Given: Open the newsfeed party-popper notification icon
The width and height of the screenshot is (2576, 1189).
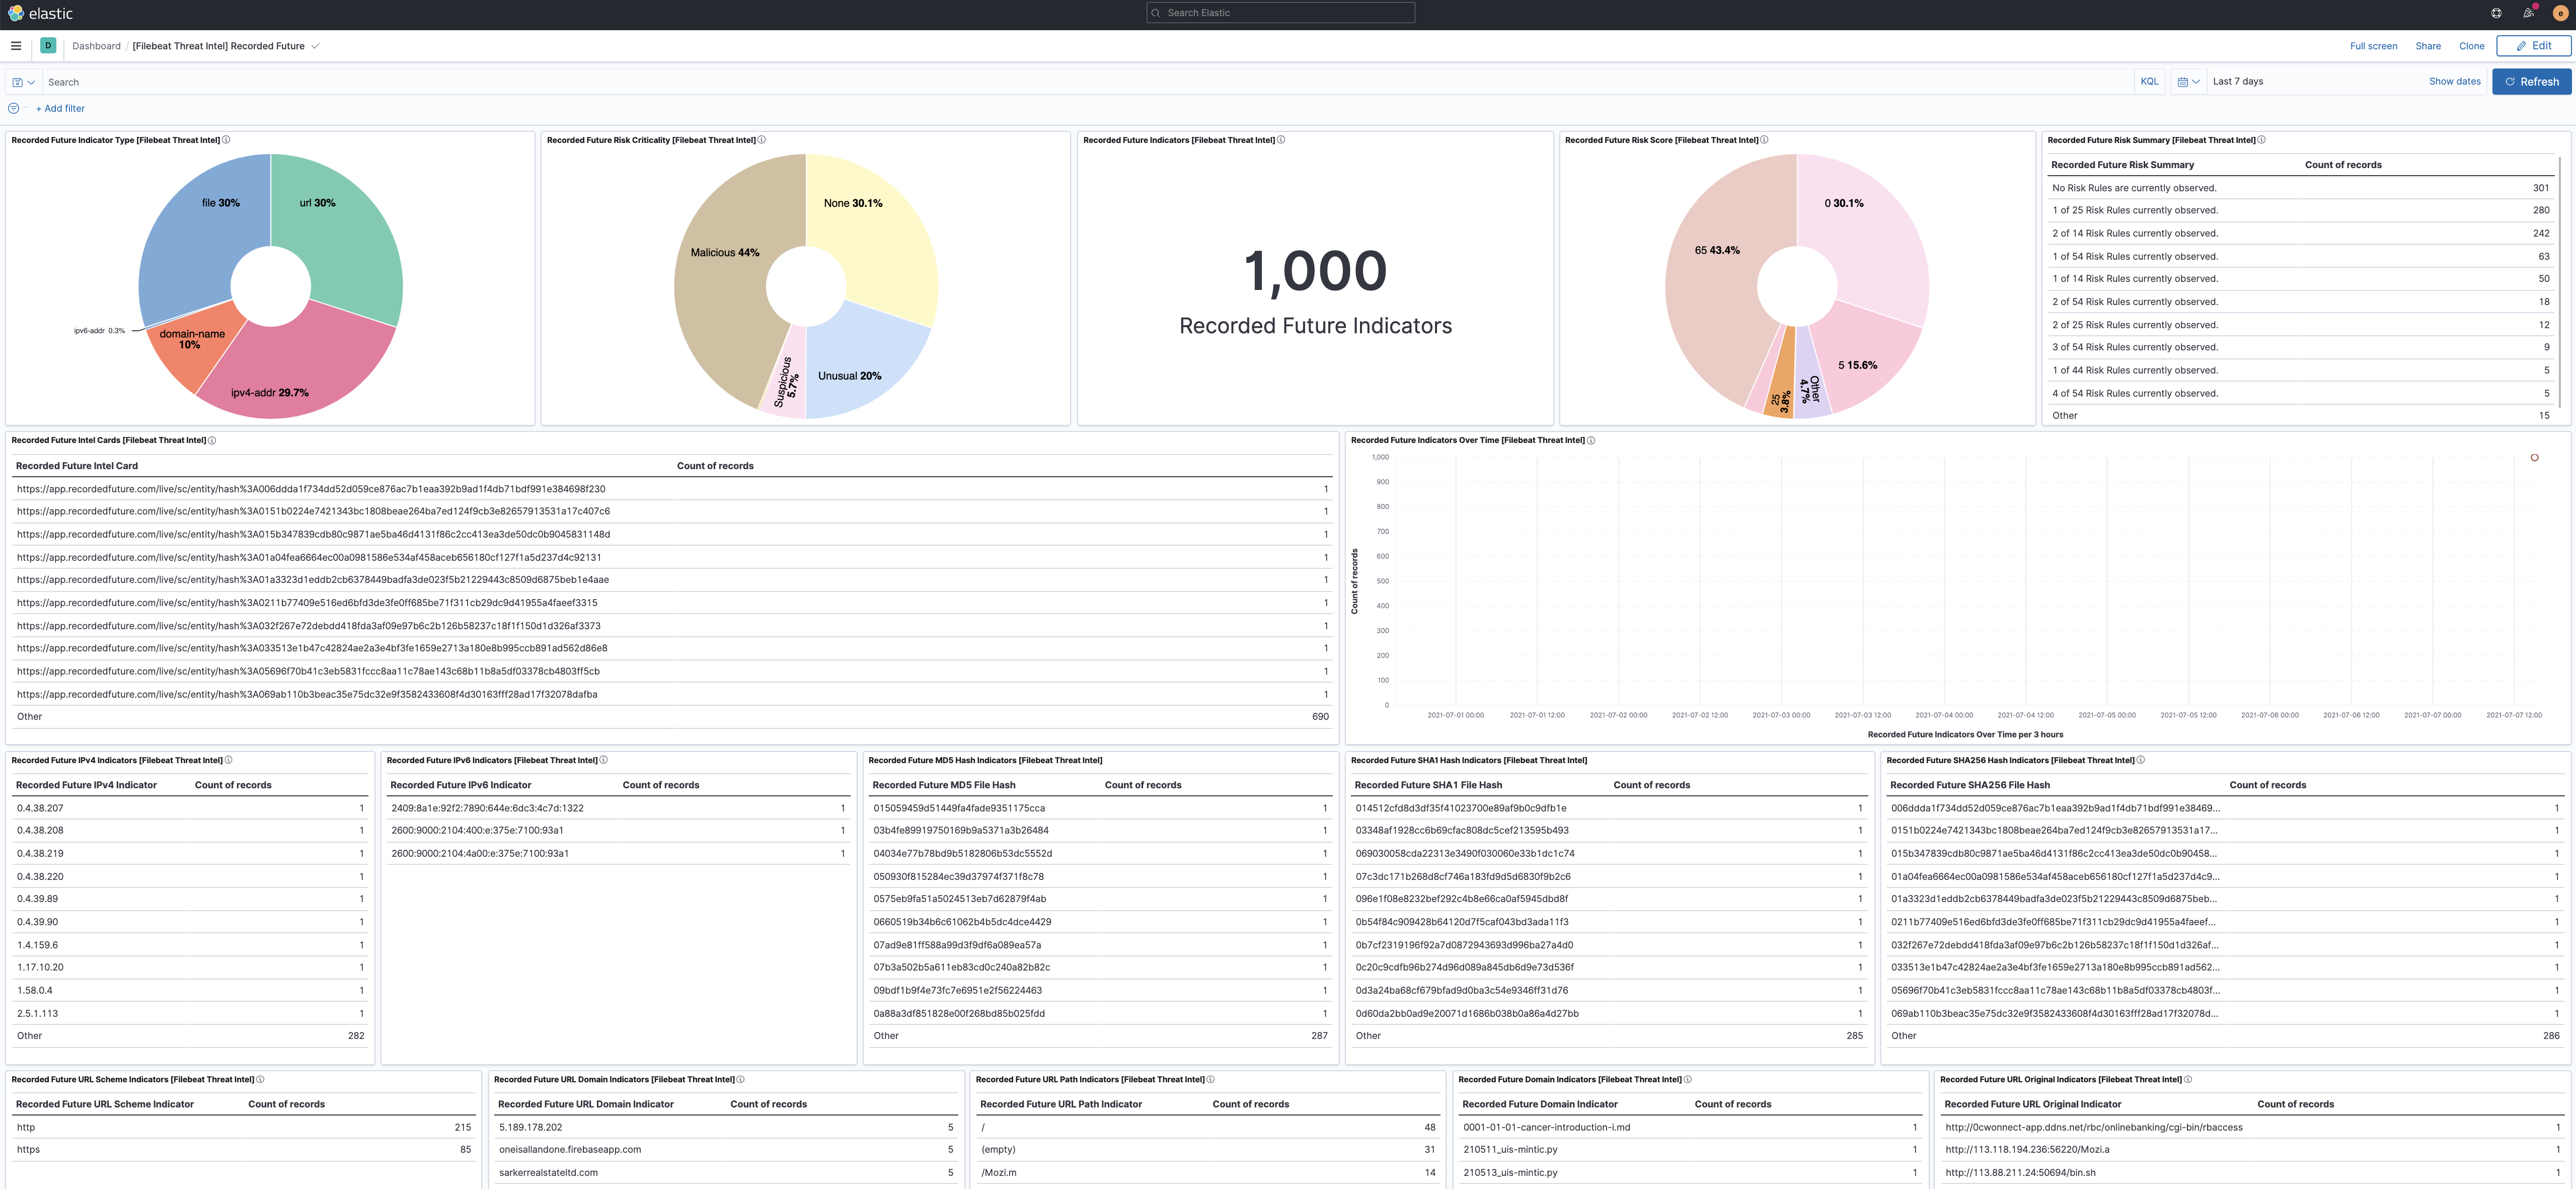Looking at the screenshot, I should pyautogui.click(x=2527, y=13).
